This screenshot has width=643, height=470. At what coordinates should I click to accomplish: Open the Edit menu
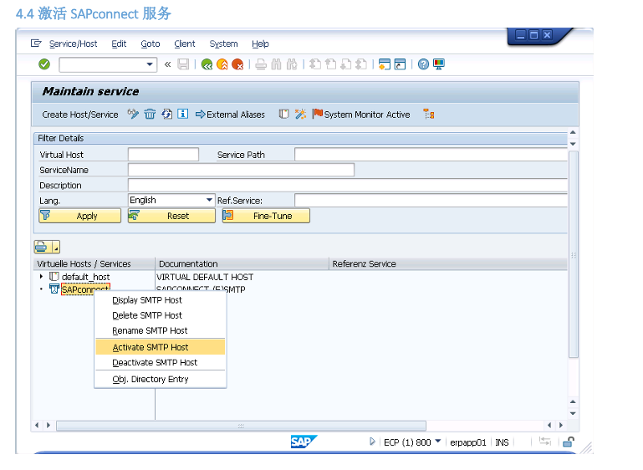click(x=119, y=43)
